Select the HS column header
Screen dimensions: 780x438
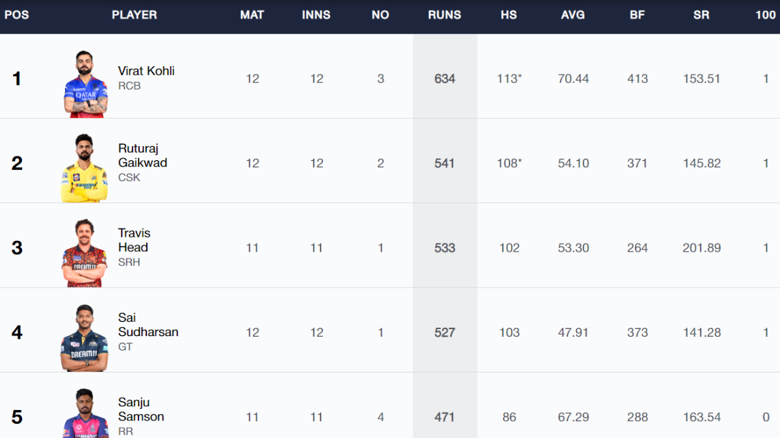coord(509,15)
